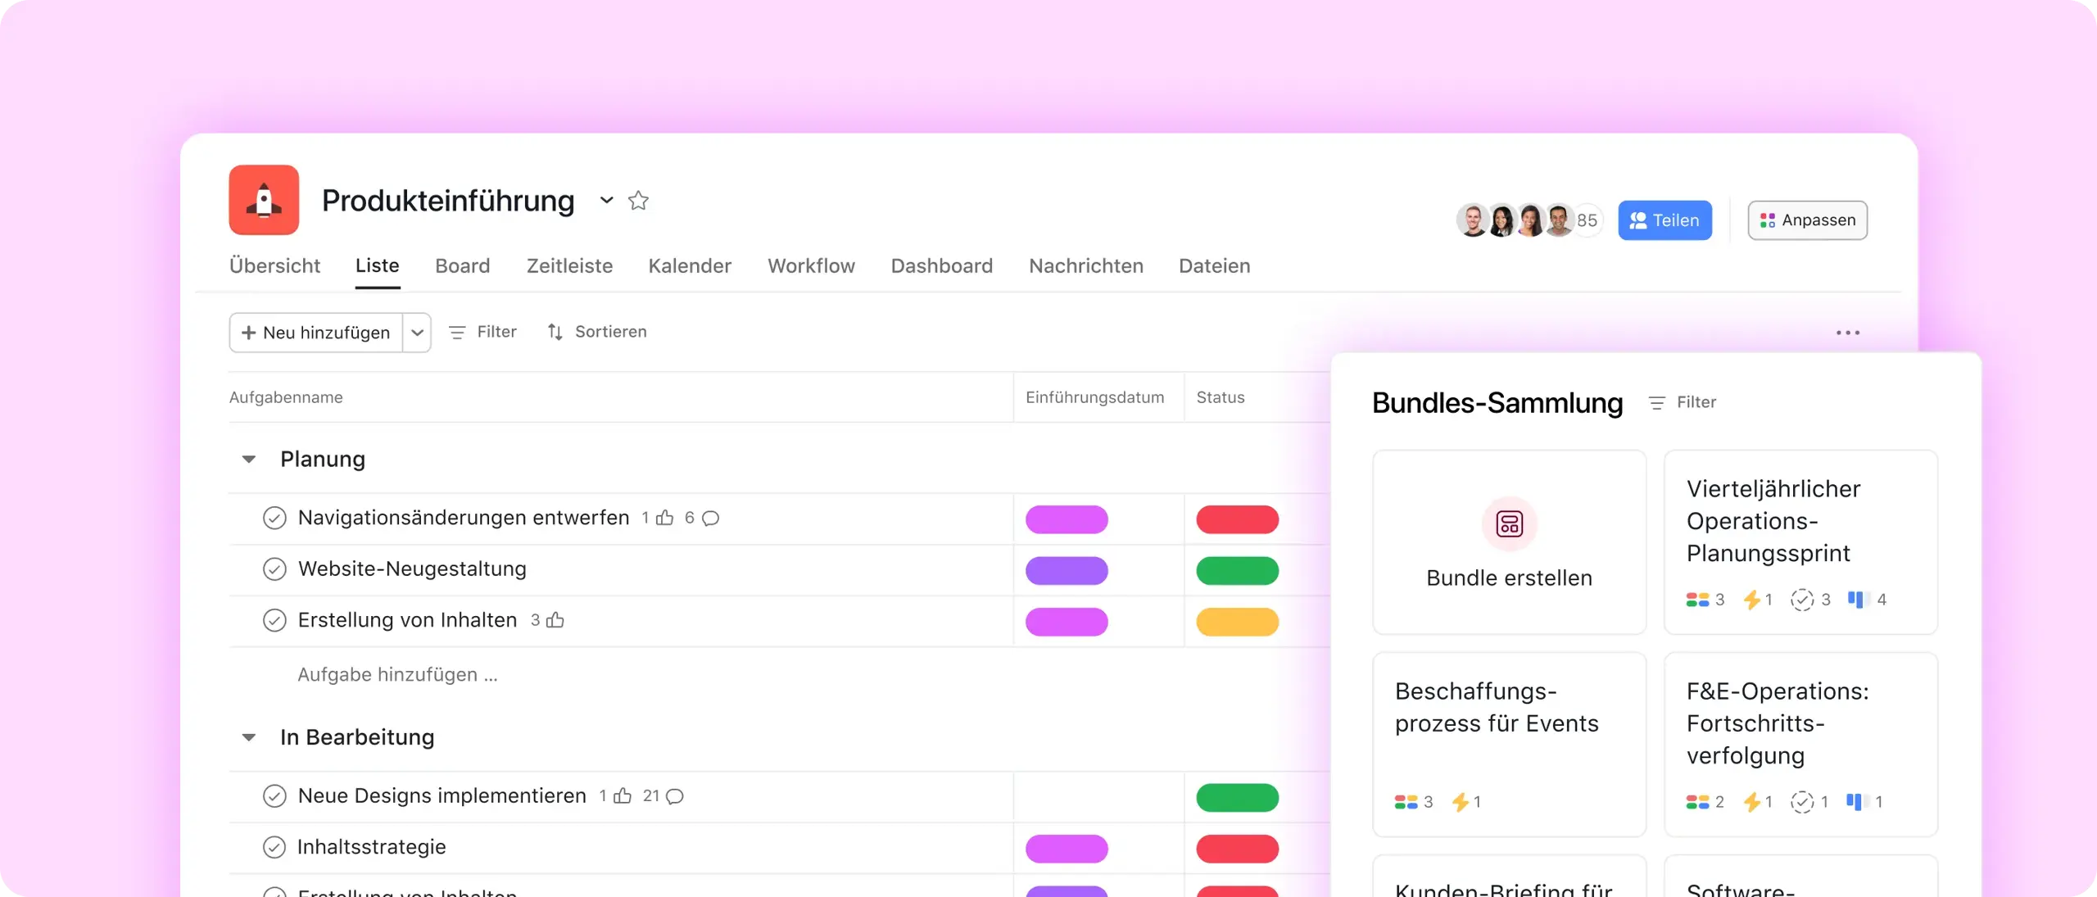Click the blue Teilen button
The height and width of the screenshot is (897, 2097).
(x=1664, y=220)
